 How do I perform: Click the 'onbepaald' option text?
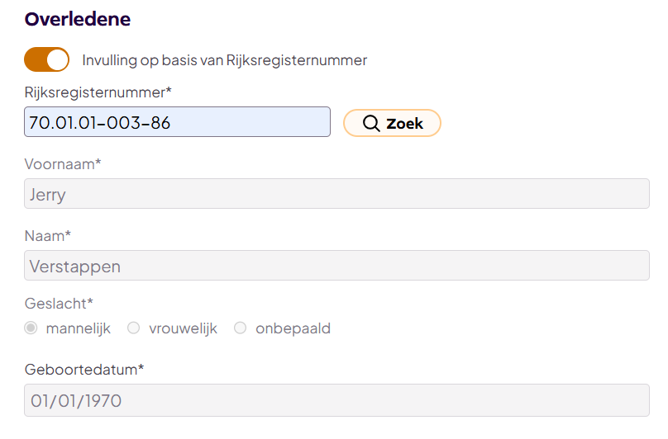click(293, 328)
